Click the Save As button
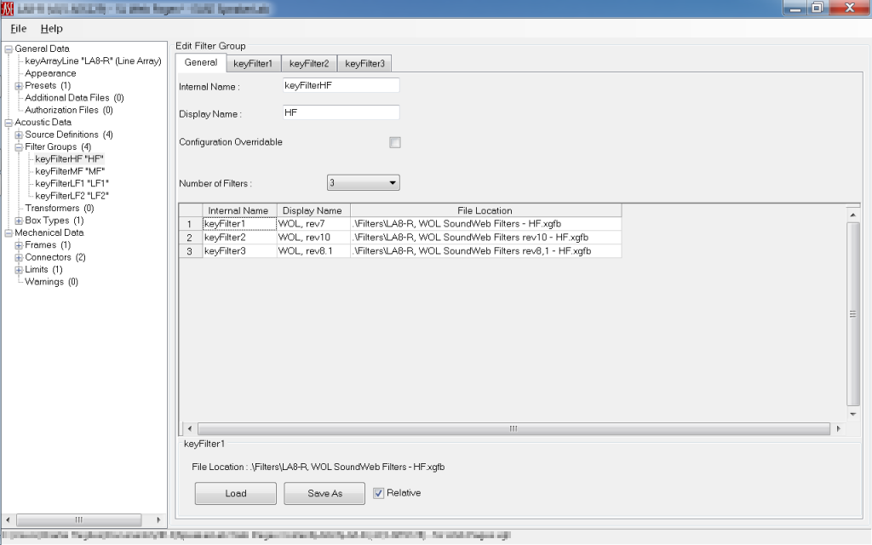The image size is (872, 545). click(324, 494)
